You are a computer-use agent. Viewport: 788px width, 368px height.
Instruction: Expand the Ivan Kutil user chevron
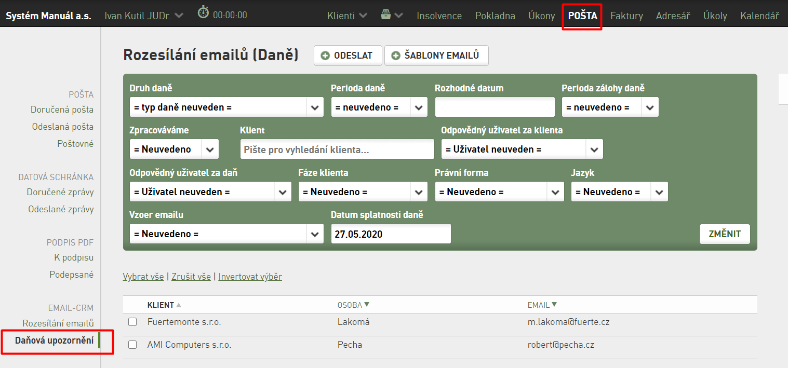point(179,16)
